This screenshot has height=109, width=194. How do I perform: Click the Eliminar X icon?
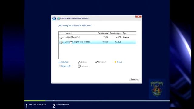79,62
